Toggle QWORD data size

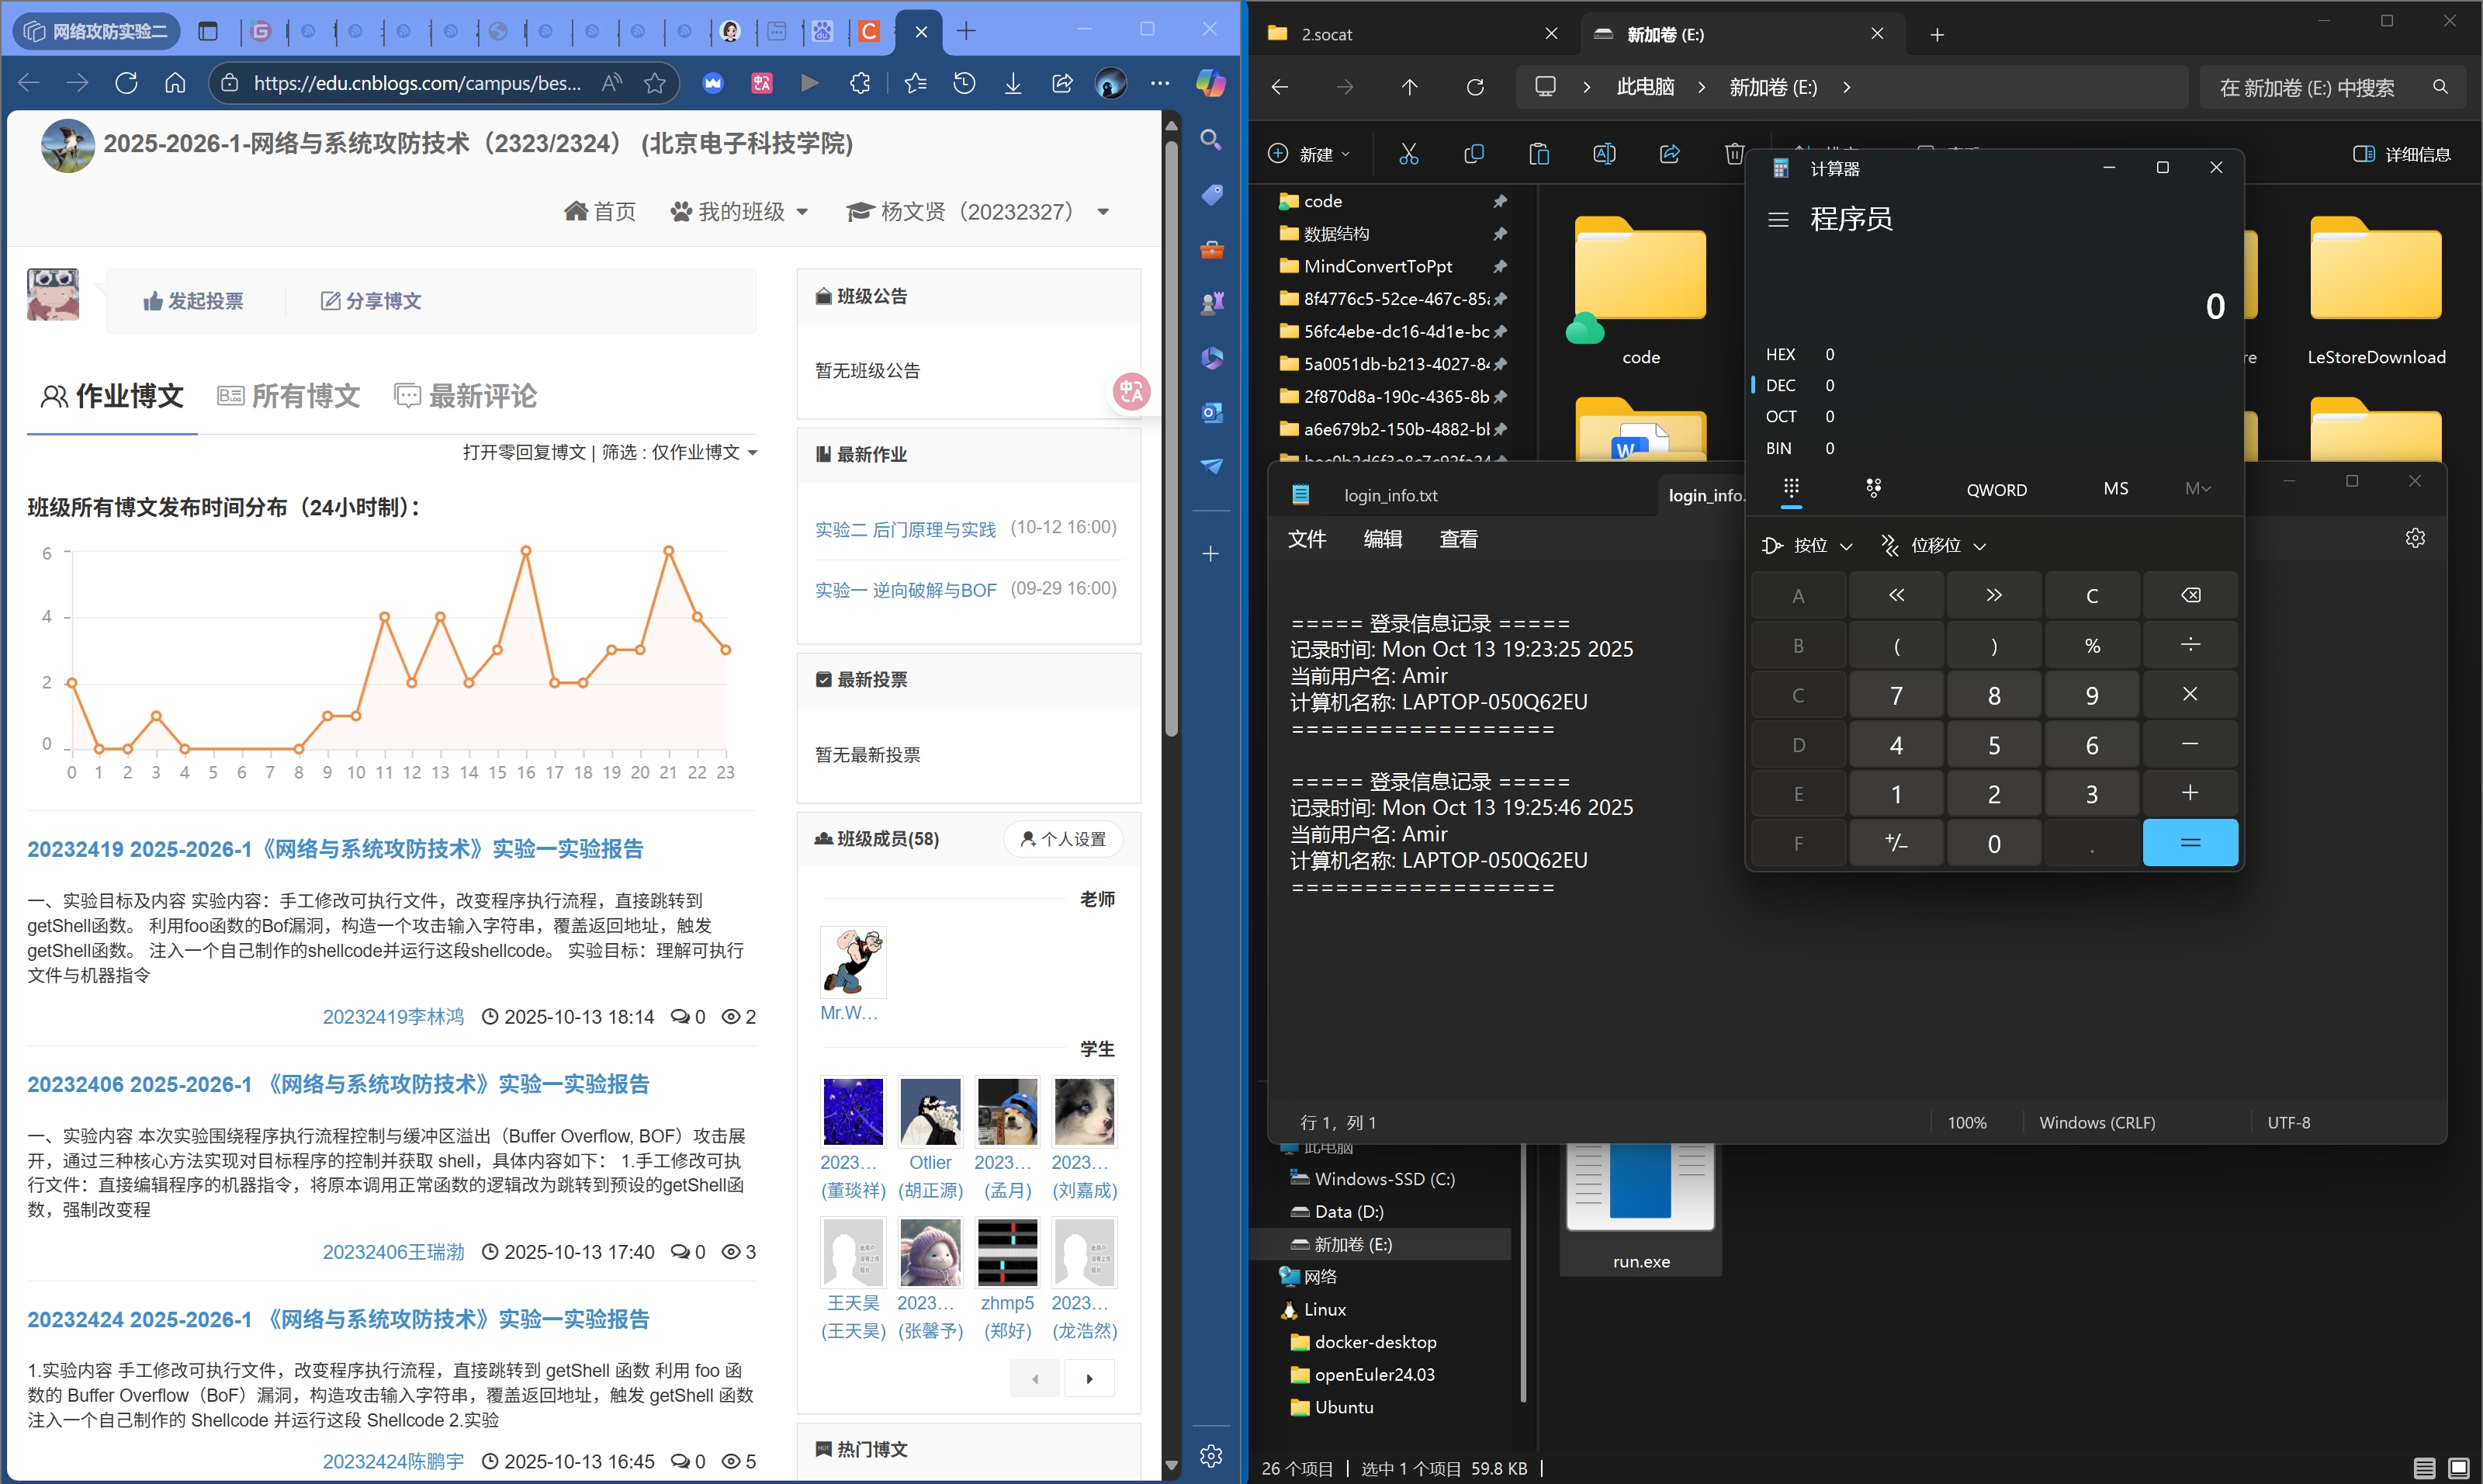click(1996, 489)
